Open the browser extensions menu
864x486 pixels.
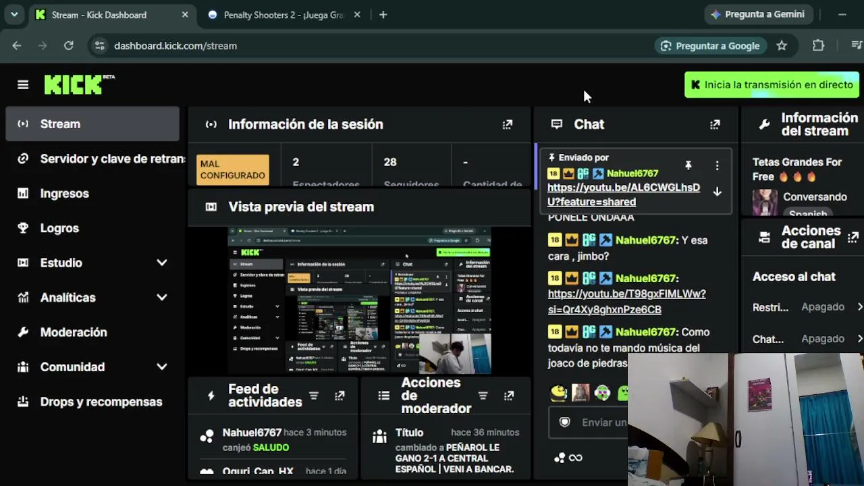coord(818,46)
